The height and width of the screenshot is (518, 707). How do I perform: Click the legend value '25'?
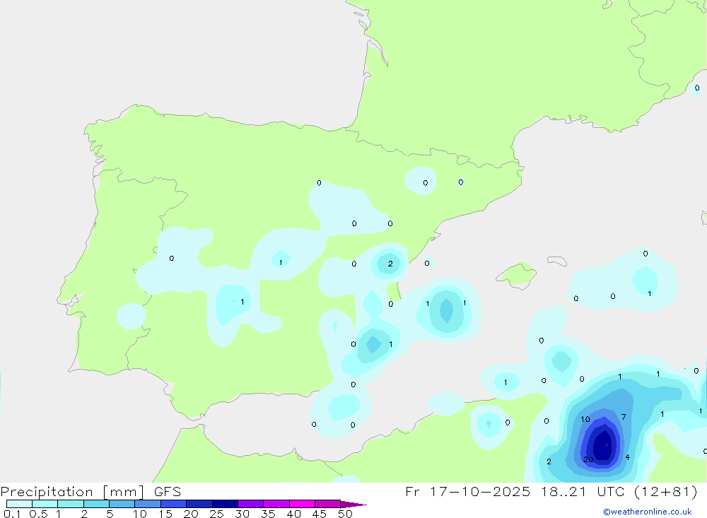(216, 514)
